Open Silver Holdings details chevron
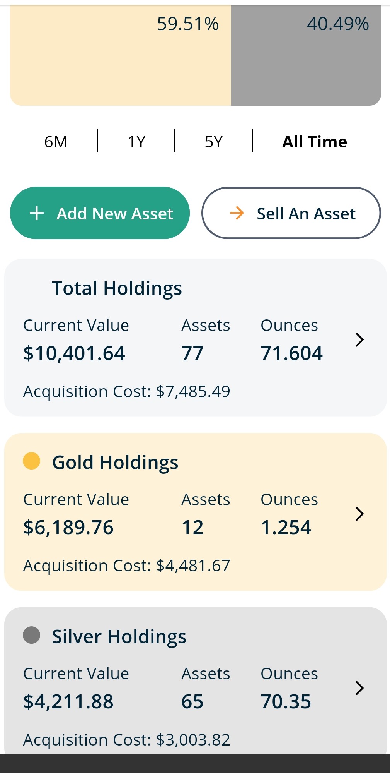390x773 pixels. pos(359,688)
